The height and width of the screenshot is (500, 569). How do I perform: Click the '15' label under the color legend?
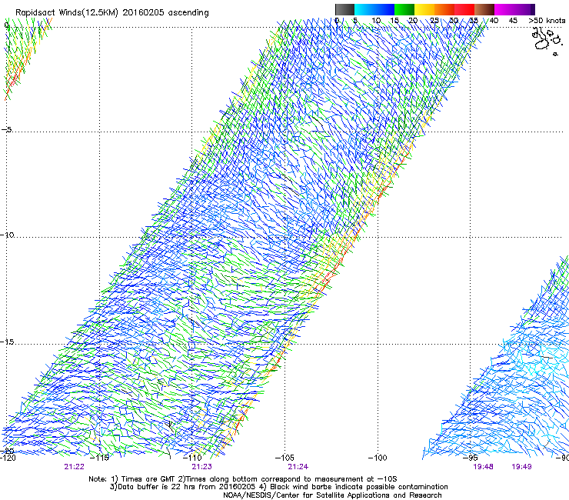[394, 20]
